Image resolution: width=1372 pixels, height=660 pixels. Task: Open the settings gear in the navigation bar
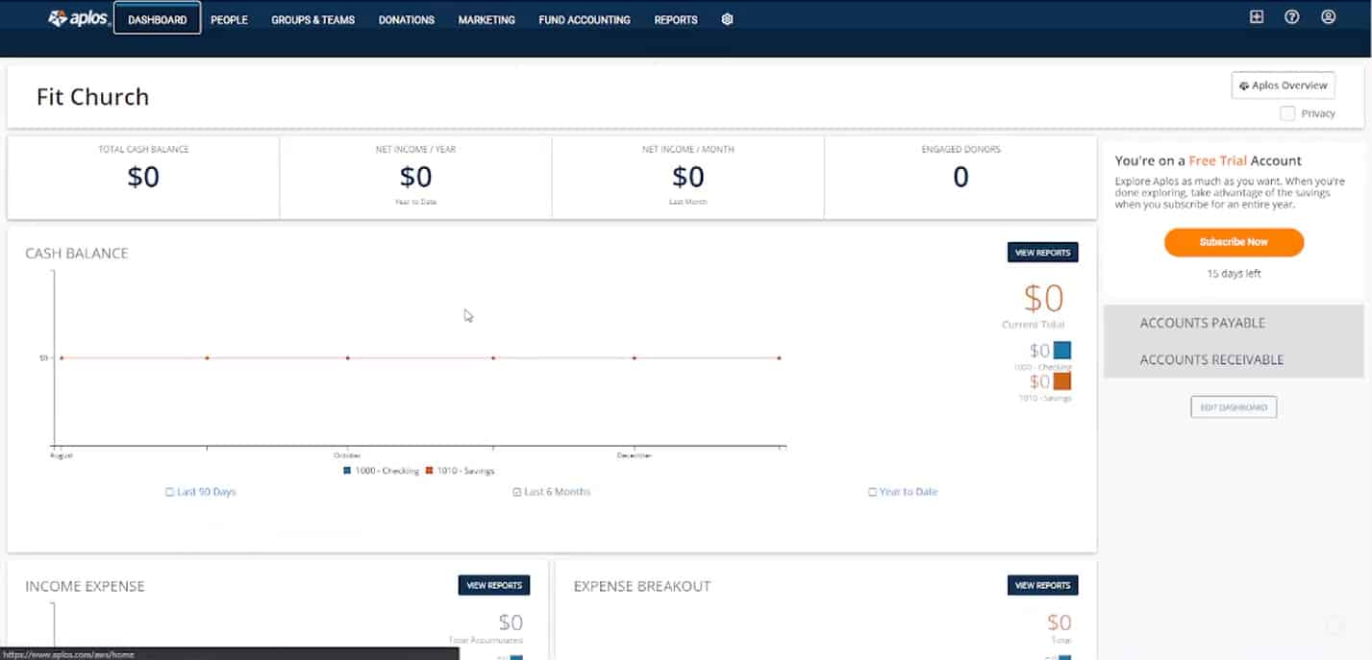pyautogui.click(x=727, y=19)
